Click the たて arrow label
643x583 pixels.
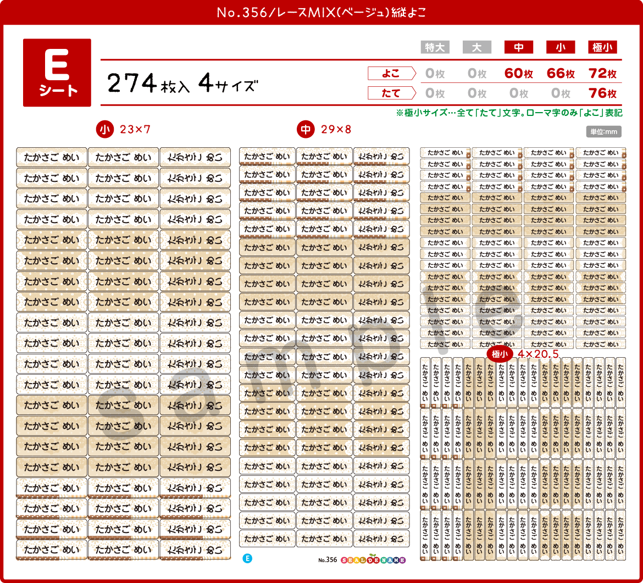click(392, 93)
